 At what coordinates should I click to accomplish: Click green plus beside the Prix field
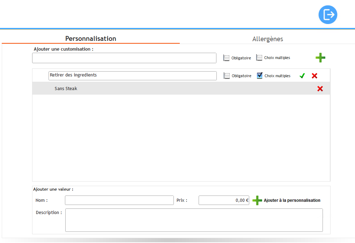click(x=257, y=200)
